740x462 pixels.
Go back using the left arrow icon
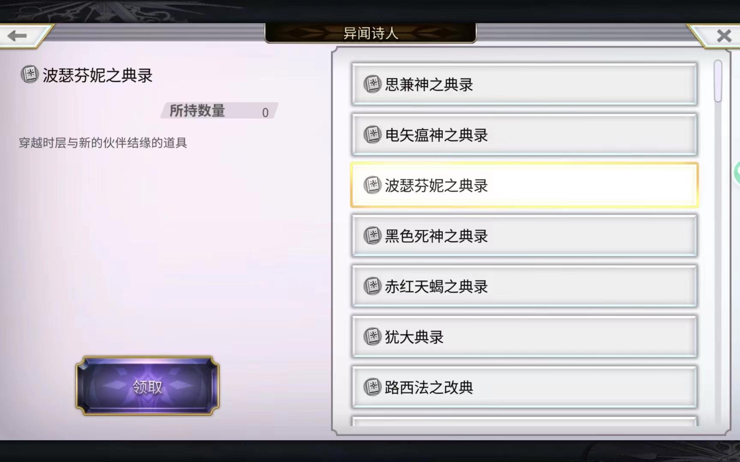17,36
